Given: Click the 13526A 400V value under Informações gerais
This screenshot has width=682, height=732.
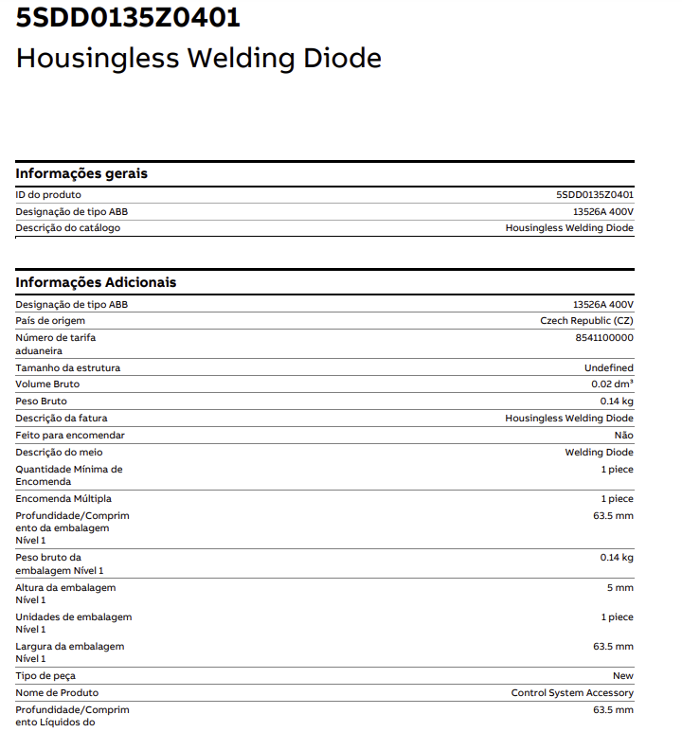Looking at the screenshot, I should 603,212.
